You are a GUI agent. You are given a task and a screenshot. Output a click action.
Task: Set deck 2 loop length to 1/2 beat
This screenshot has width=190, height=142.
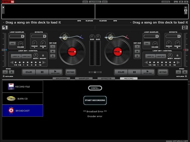(154, 62)
